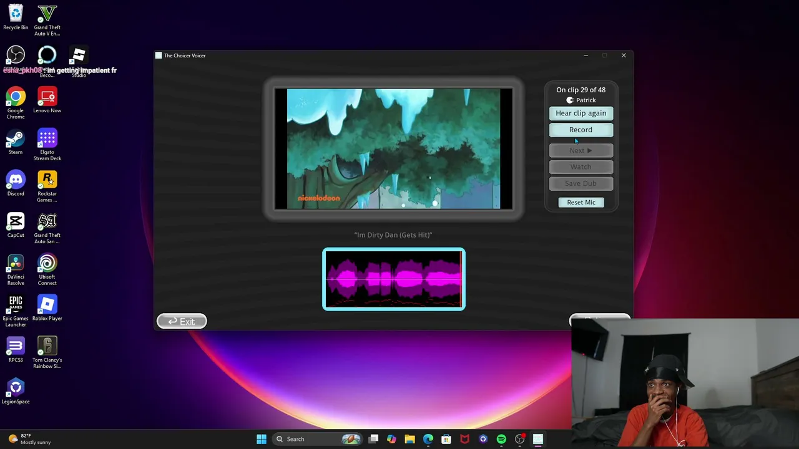Select the LegionSpace desktop icon
Screen dimensions: 799x449
tap(16, 391)
